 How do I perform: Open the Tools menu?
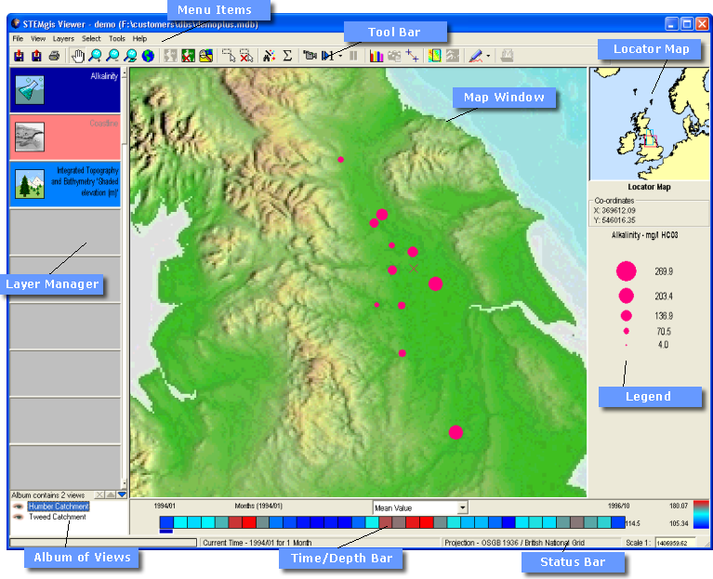click(x=116, y=39)
